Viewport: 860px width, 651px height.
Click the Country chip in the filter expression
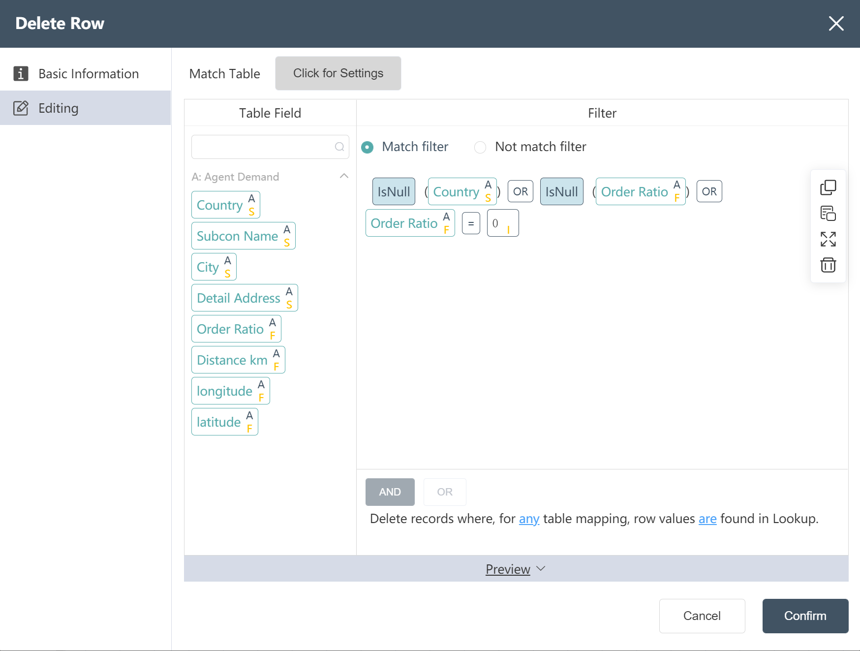click(462, 191)
